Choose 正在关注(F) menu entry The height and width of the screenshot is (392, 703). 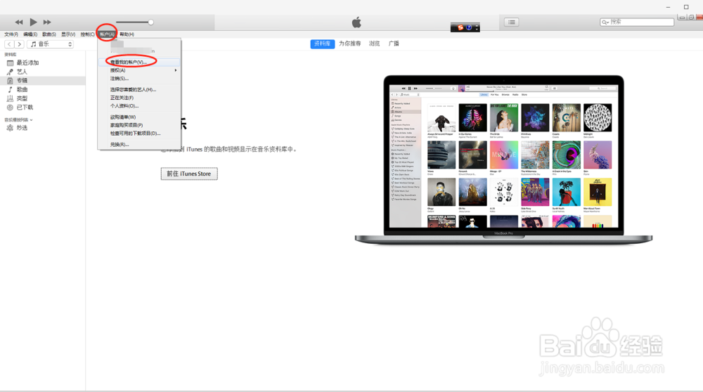click(139, 98)
